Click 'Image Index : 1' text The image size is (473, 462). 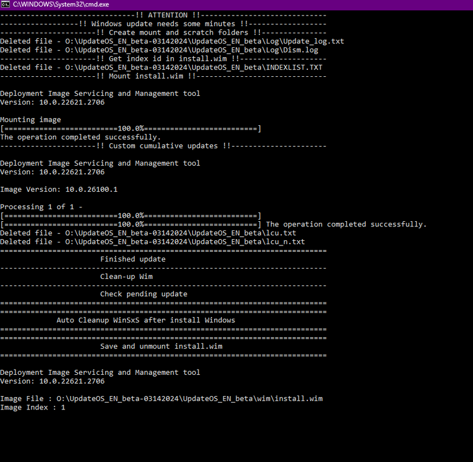click(32, 407)
